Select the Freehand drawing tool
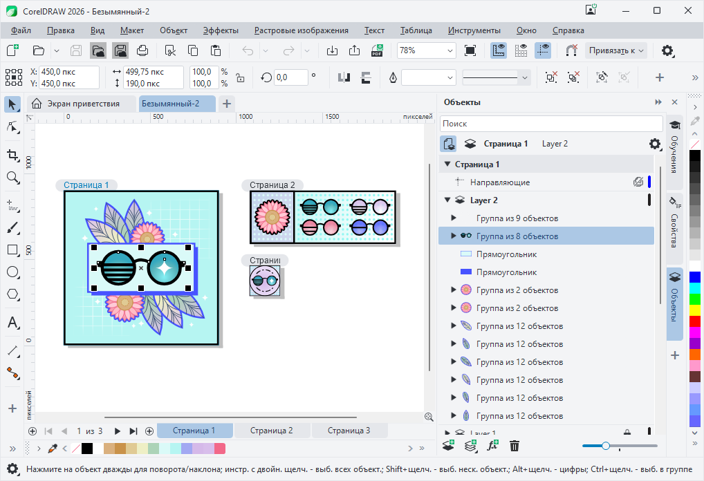Image resolution: width=704 pixels, height=481 pixels. 12,205
